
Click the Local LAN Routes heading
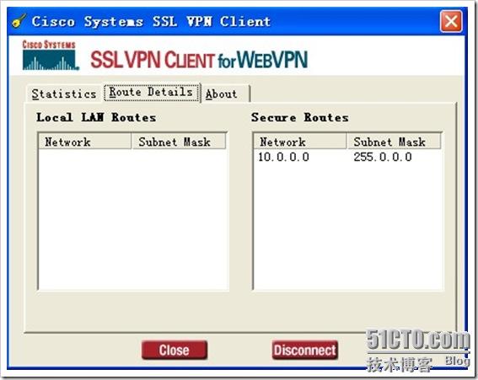pyautogui.click(x=96, y=118)
